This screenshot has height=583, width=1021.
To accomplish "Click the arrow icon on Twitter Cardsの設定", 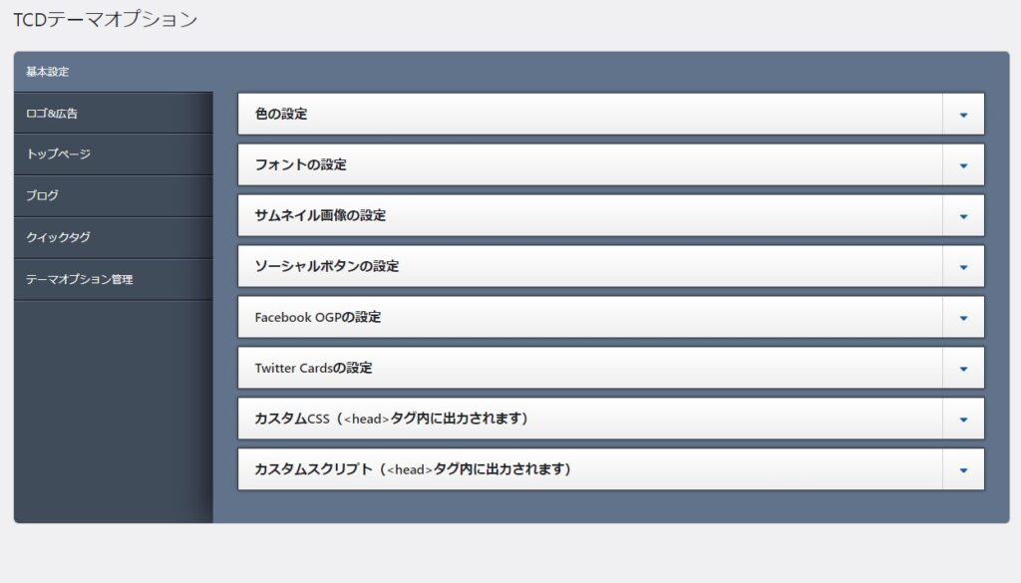I will [963, 369].
